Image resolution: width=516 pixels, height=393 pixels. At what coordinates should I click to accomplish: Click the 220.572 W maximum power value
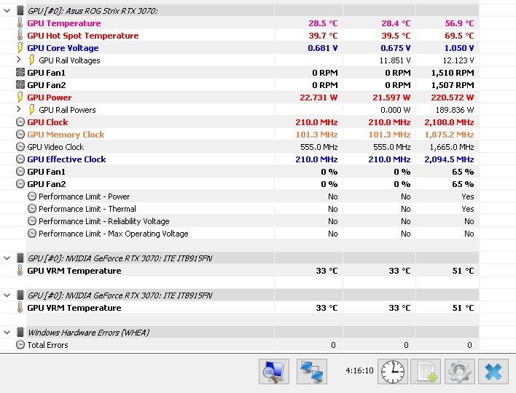(453, 98)
